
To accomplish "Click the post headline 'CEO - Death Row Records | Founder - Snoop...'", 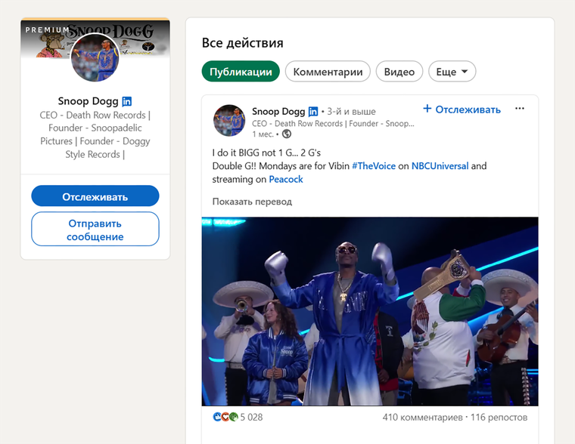I will pyautogui.click(x=333, y=124).
